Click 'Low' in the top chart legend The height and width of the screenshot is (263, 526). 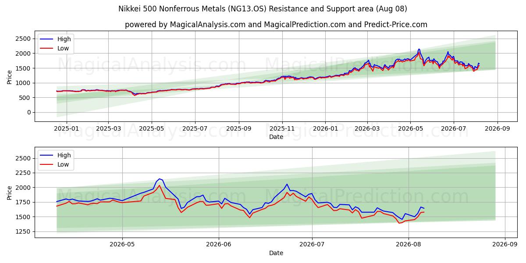63,48
